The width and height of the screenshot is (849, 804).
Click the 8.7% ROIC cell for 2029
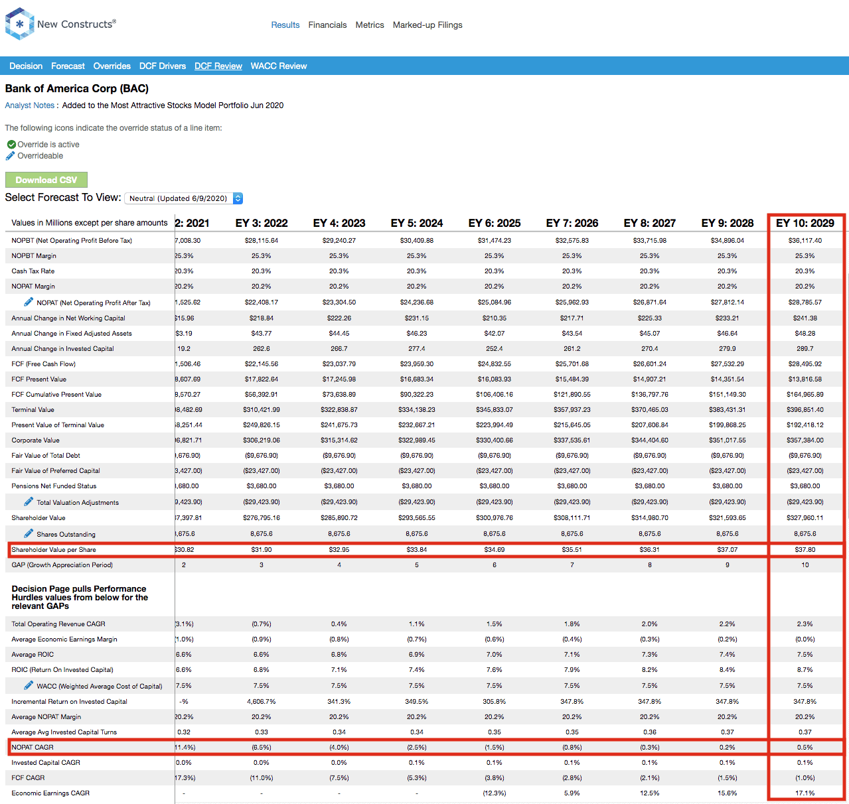click(805, 670)
